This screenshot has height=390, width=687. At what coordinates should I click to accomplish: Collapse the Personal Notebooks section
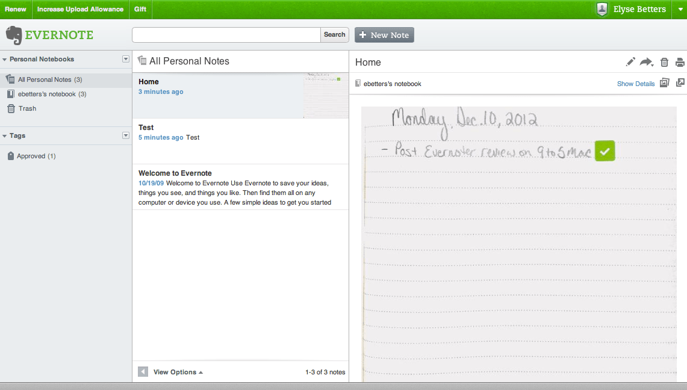125,59
